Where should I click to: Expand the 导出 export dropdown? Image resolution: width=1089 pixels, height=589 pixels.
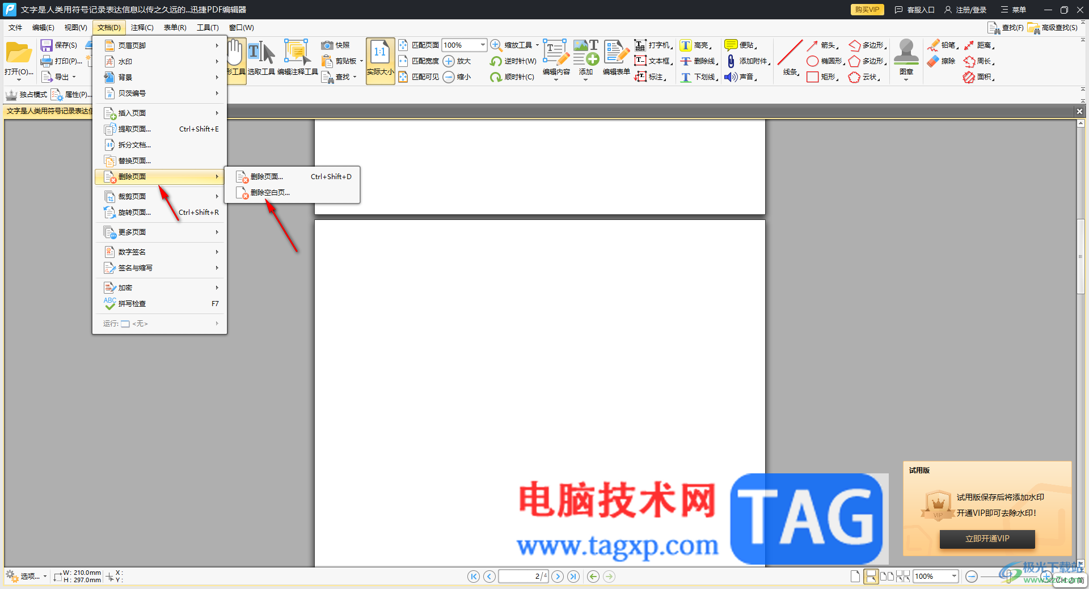(x=74, y=77)
